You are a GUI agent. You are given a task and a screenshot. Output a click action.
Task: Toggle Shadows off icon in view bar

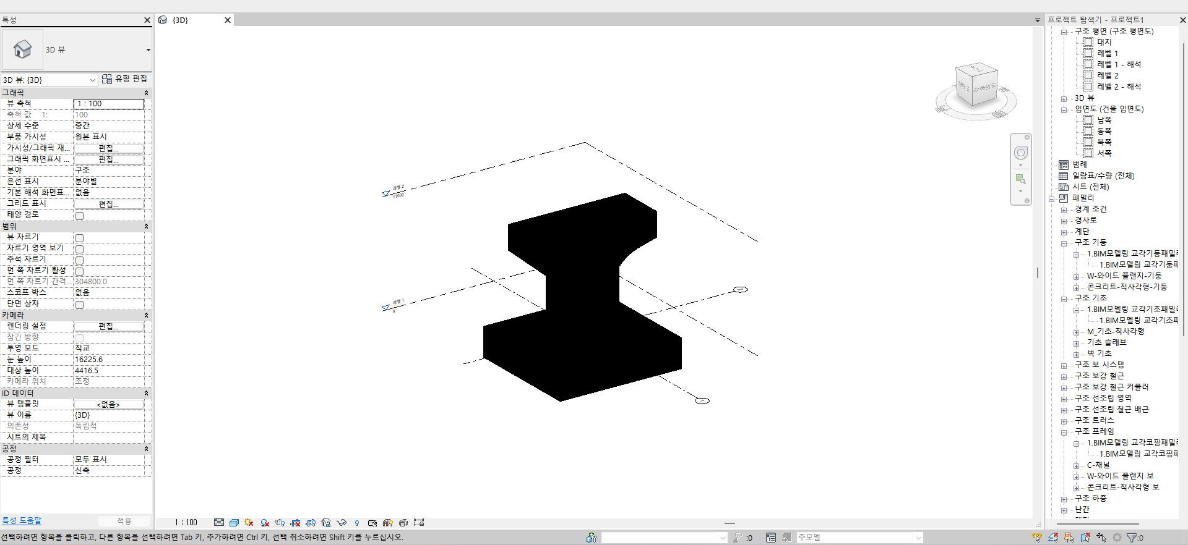pos(265,523)
